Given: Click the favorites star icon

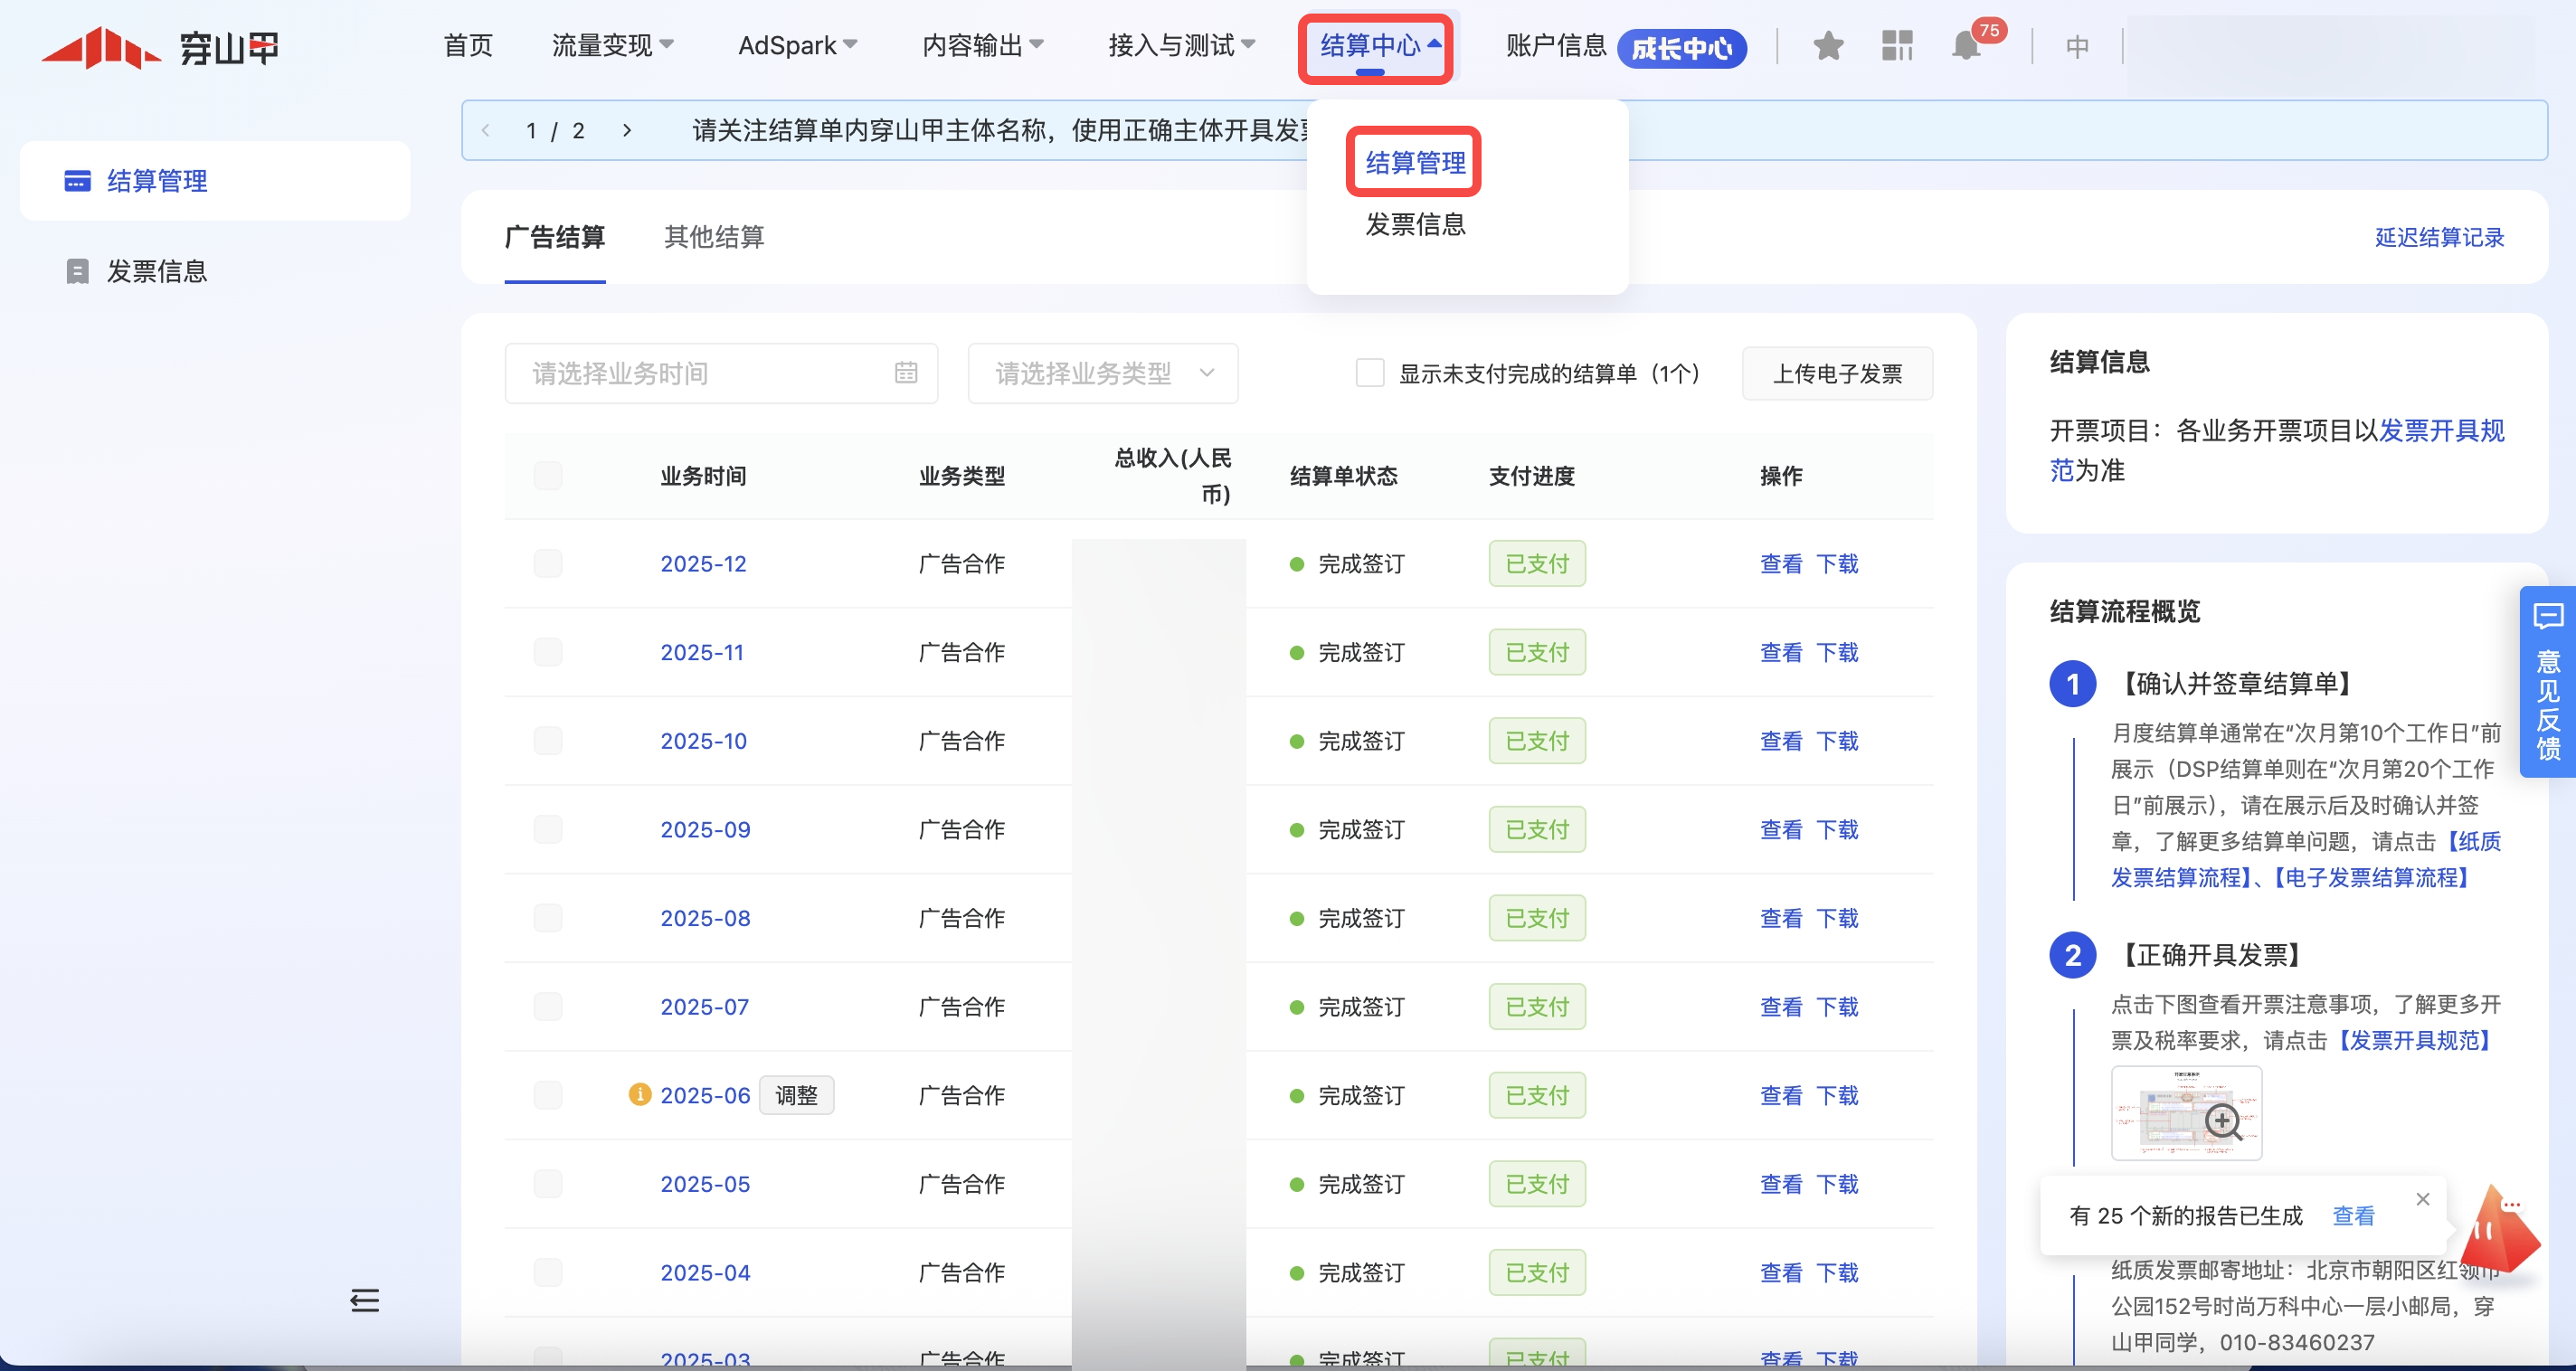Looking at the screenshot, I should 1827,46.
